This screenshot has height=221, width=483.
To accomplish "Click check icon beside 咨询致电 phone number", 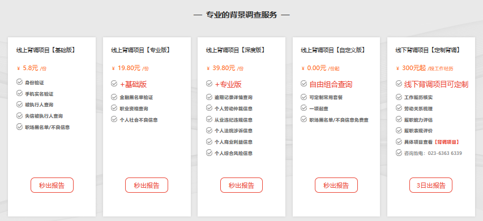I will [399, 153].
